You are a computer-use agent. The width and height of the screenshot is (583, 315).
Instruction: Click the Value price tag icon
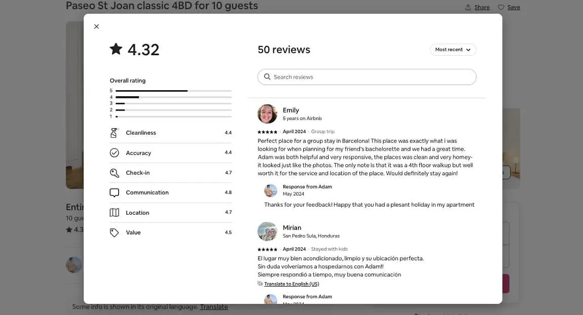[x=114, y=232]
